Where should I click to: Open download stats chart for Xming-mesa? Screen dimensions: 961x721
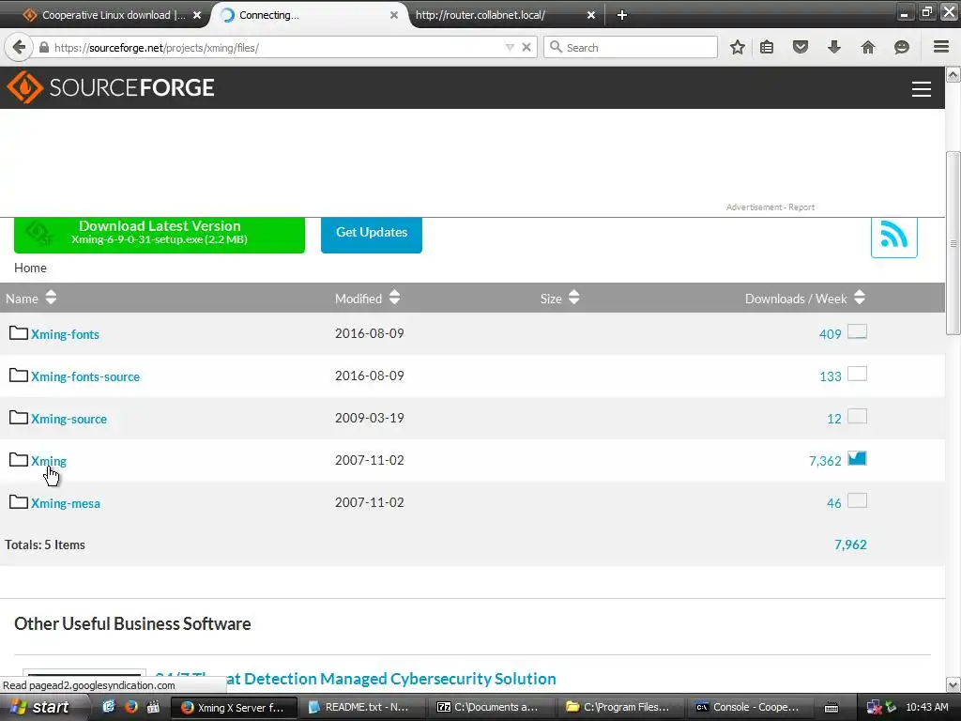point(857,501)
